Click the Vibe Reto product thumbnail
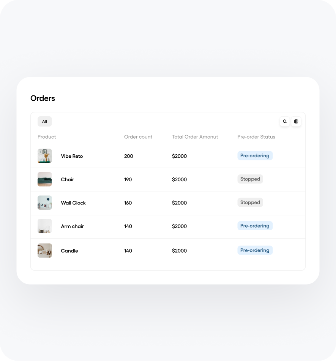Image resolution: width=336 pixels, height=361 pixels. (45, 156)
